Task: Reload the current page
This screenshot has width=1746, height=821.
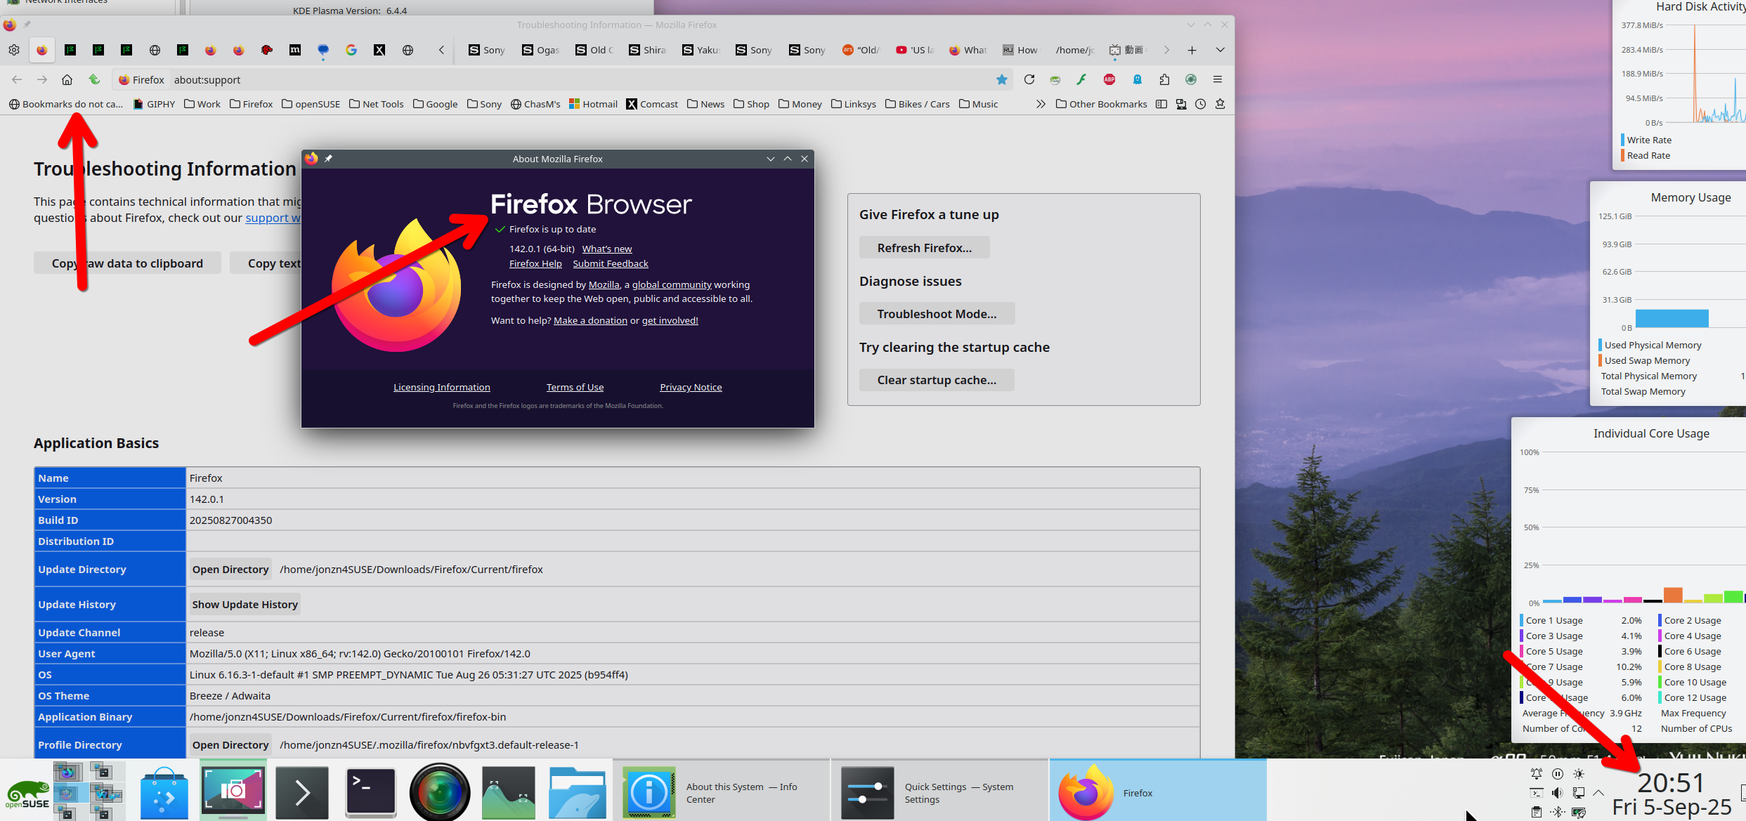Action: pyautogui.click(x=1029, y=79)
